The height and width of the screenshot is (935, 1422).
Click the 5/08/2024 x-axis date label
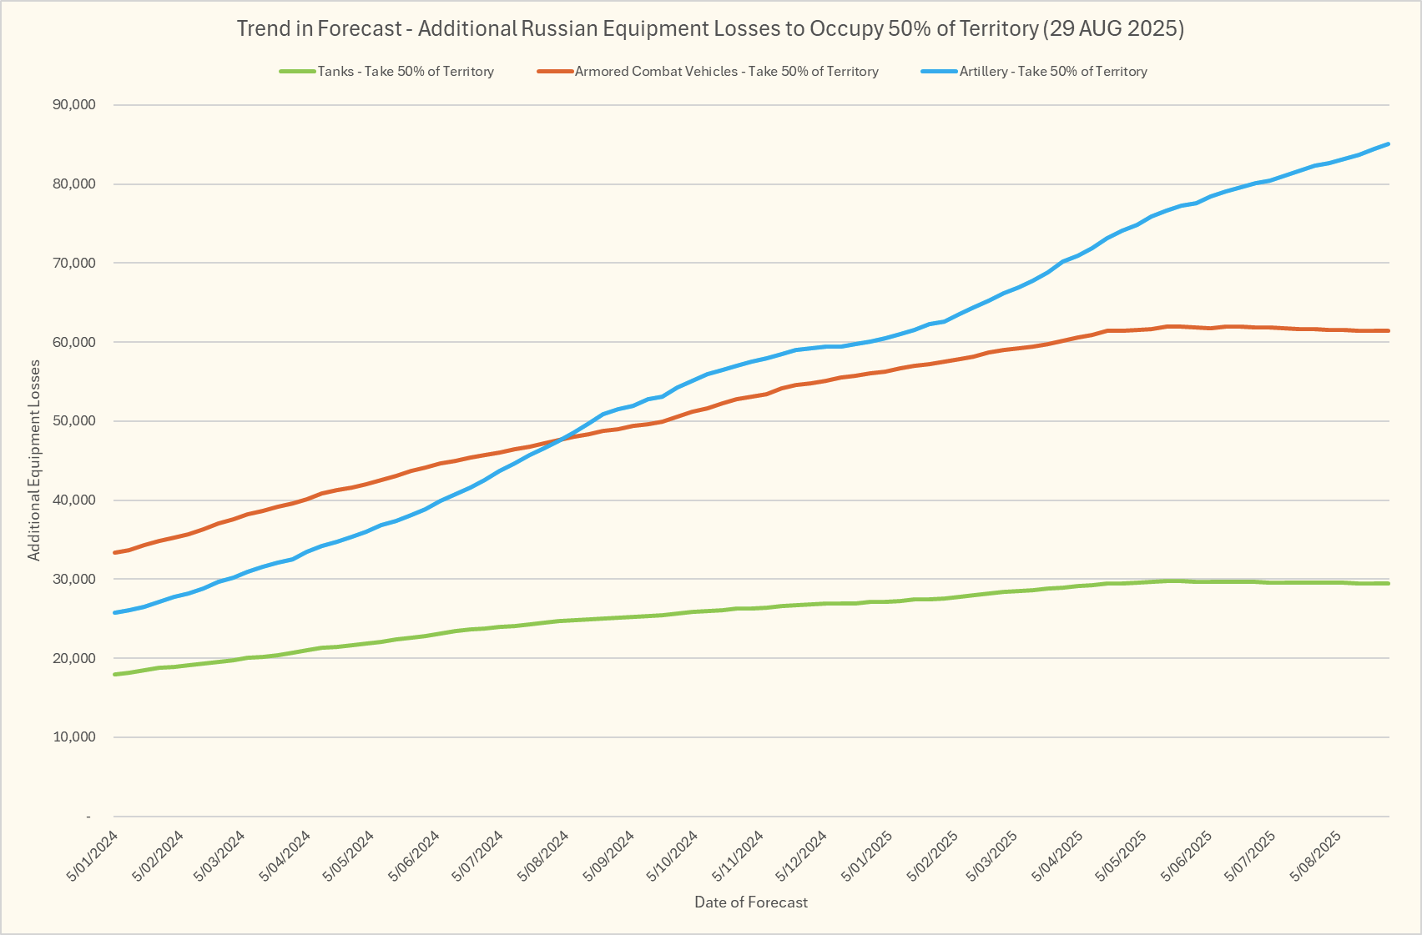(543, 857)
